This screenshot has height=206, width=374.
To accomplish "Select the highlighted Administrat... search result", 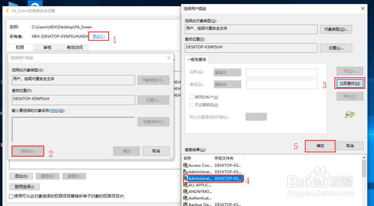I will click(x=213, y=178).
